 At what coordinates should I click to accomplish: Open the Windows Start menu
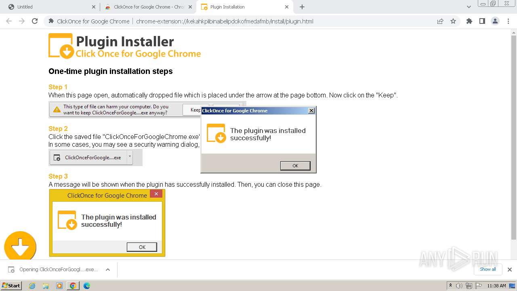tap(11, 286)
